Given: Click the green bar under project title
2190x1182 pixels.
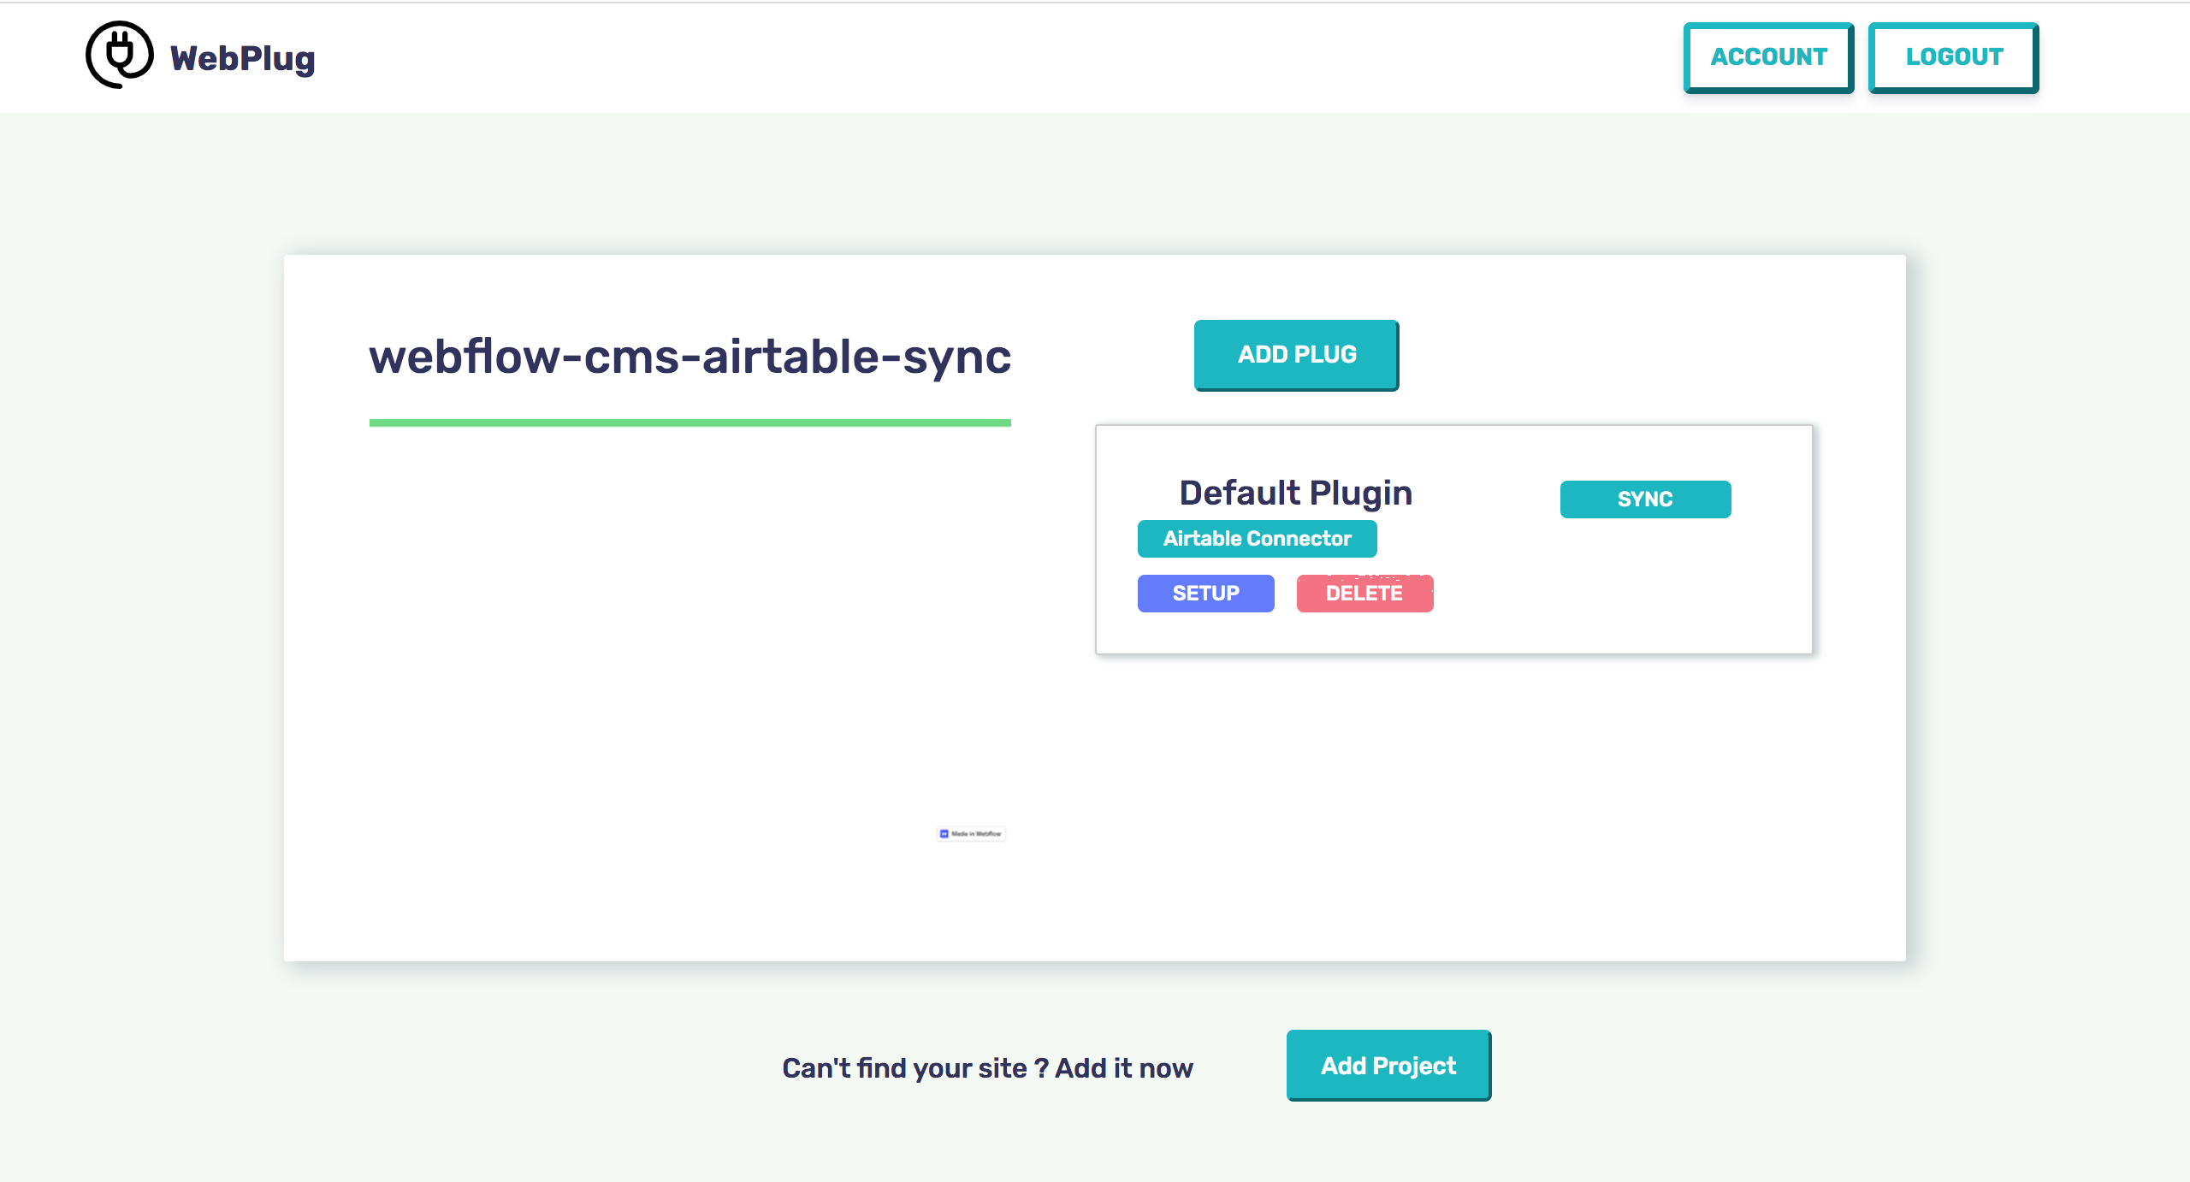Looking at the screenshot, I should point(690,423).
